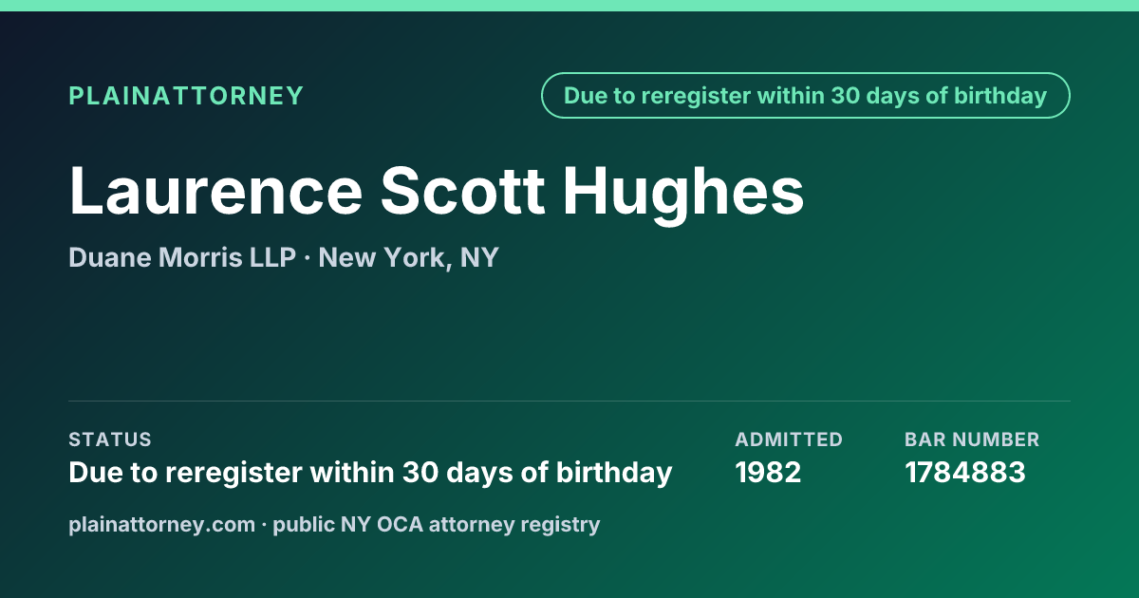This screenshot has height=598, width=1139.
Task: Open the Duane Morris LLP firm name
Action: pyautogui.click(x=182, y=257)
